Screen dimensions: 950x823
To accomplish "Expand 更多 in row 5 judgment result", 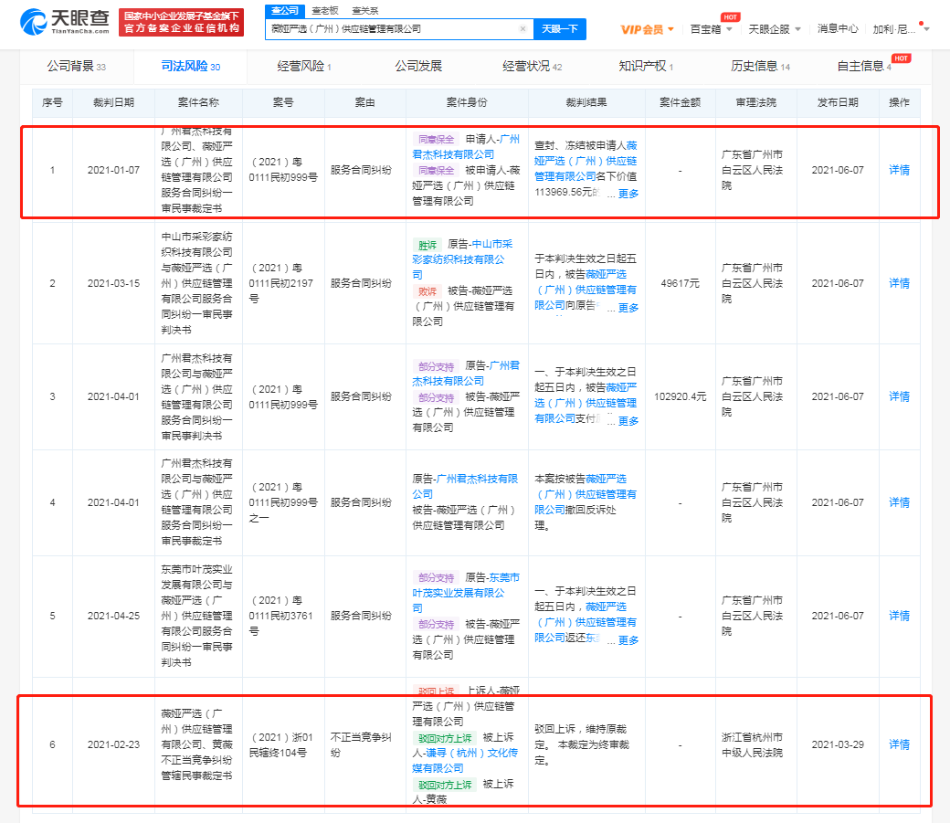I will pos(628,639).
